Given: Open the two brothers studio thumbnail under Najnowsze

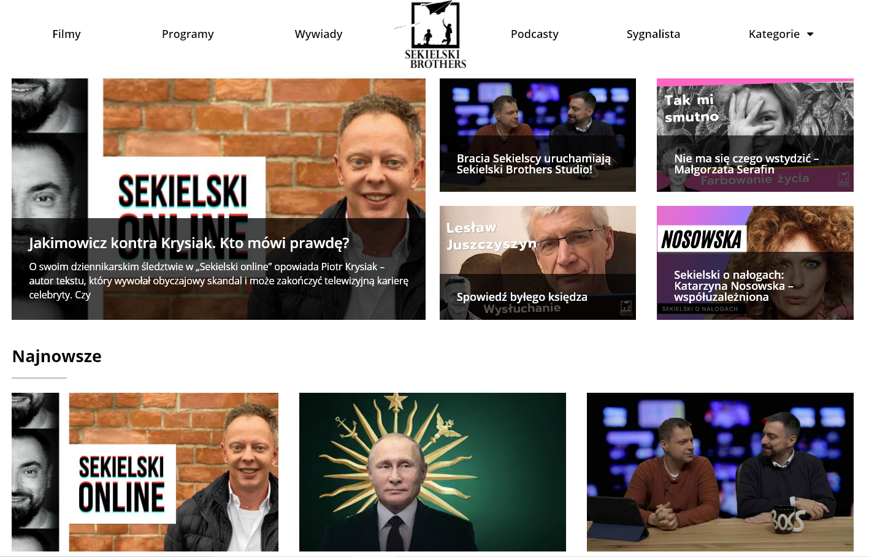Looking at the screenshot, I should point(720,472).
